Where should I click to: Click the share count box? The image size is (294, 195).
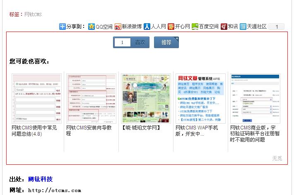coord(276,27)
